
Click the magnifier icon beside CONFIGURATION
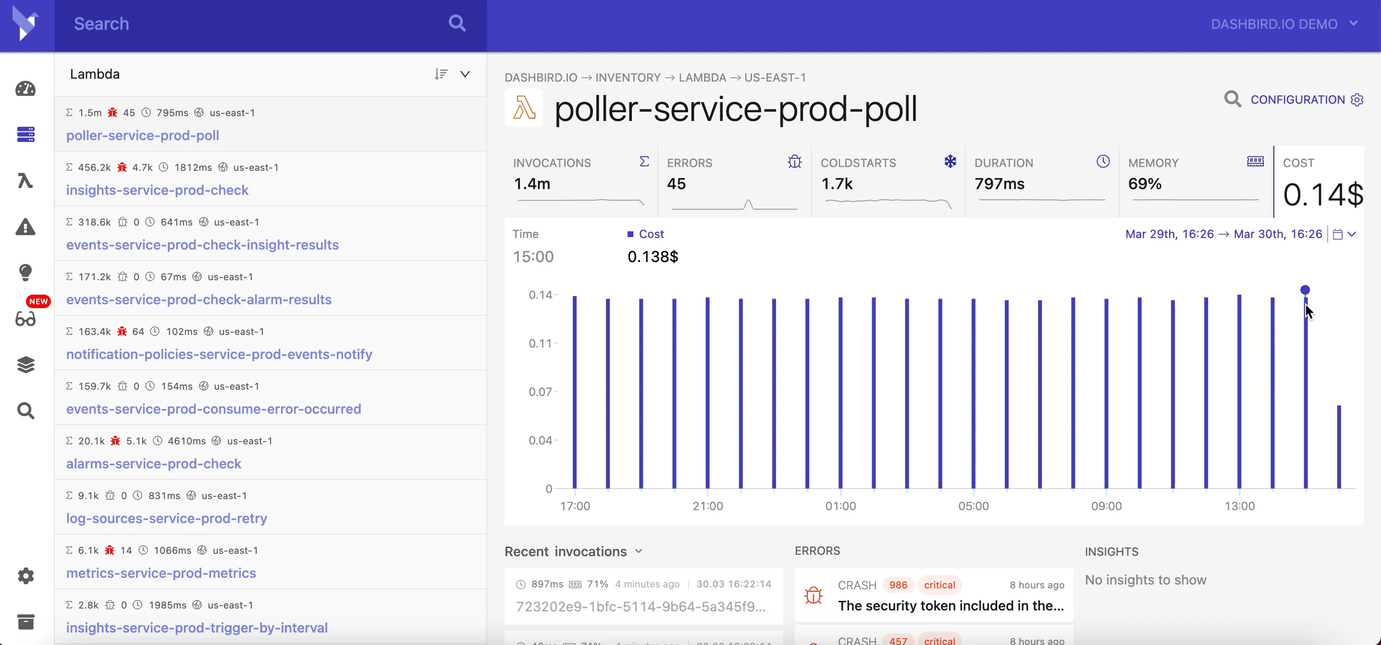(1233, 99)
